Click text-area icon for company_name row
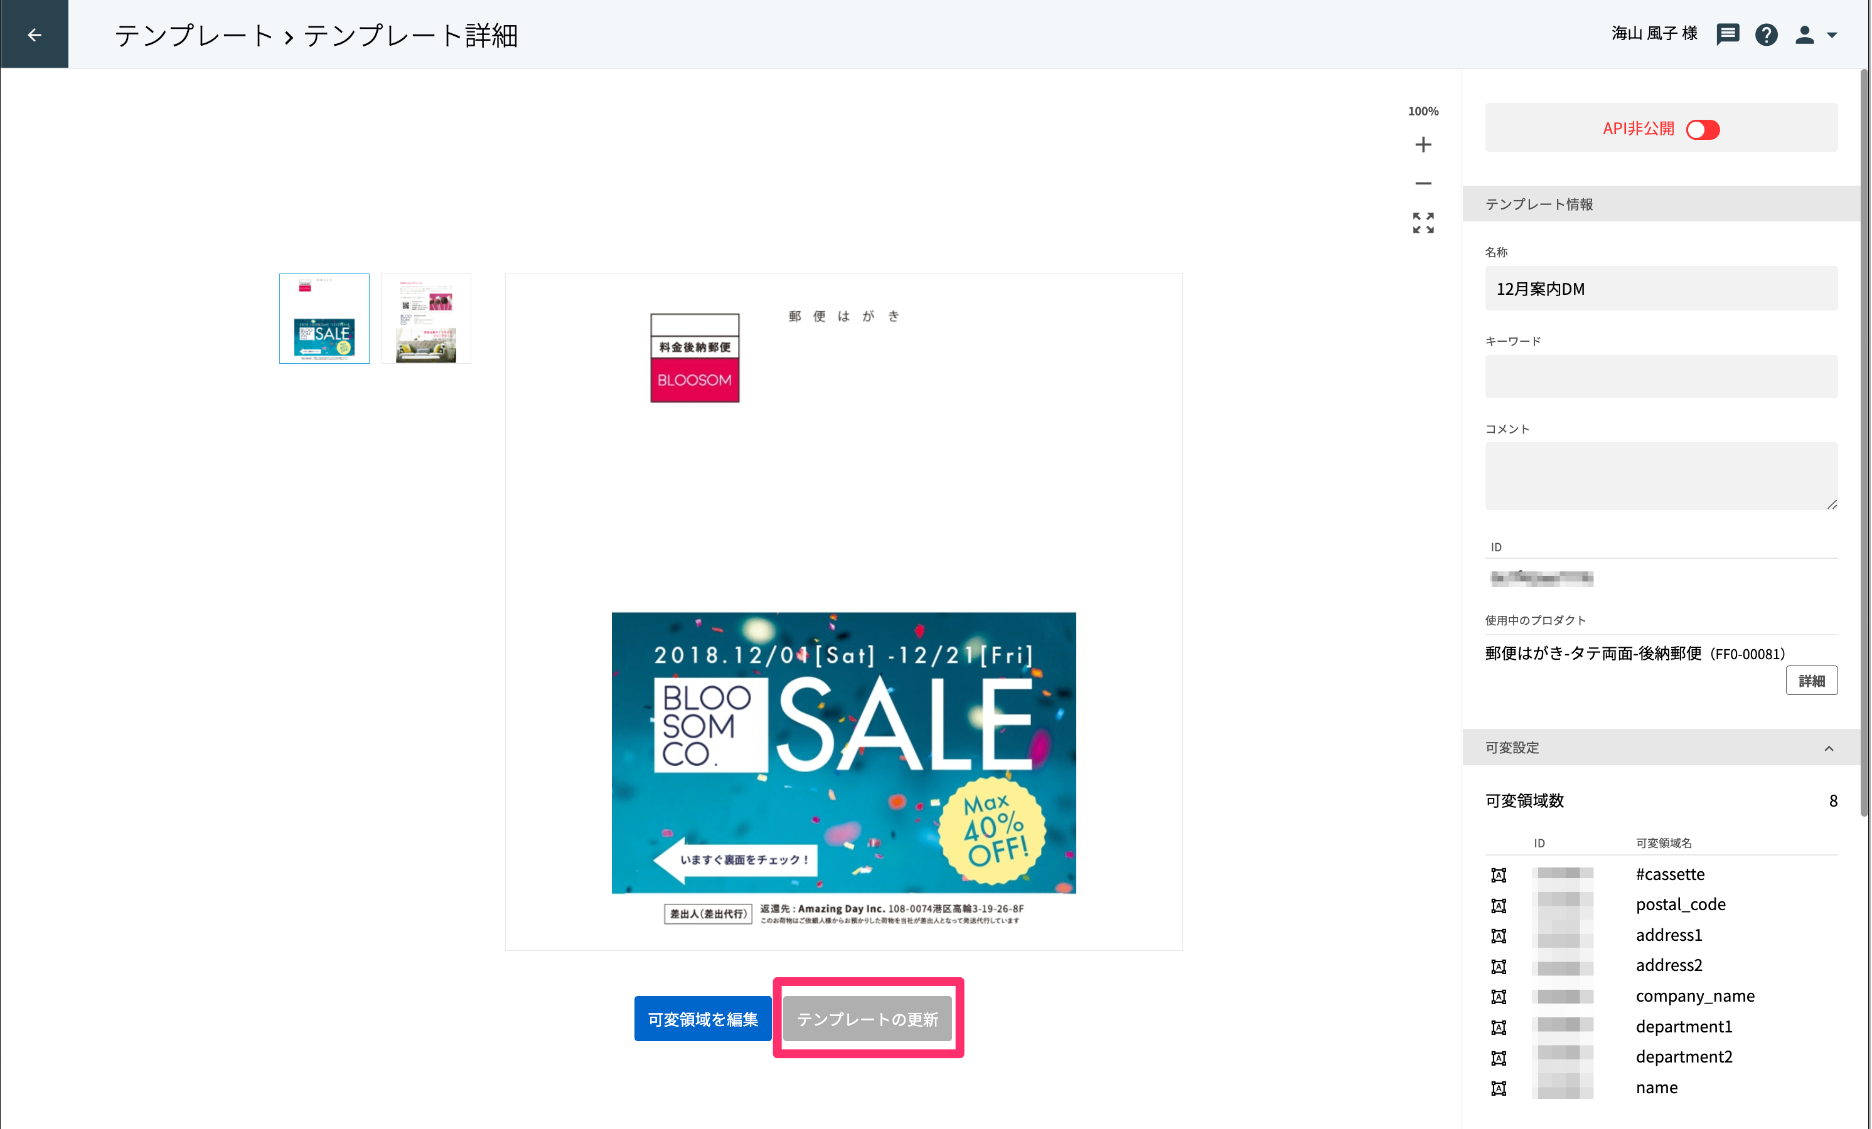This screenshot has height=1129, width=1872. pyautogui.click(x=1498, y=996)
